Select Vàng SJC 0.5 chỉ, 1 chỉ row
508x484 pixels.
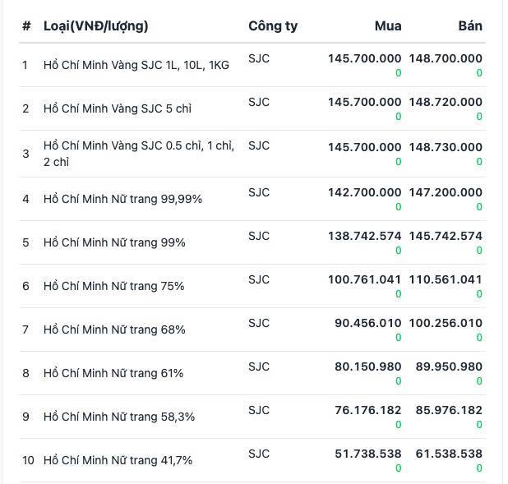coord(252,154)
